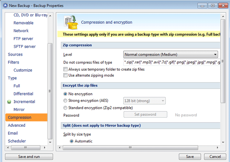
Task: Click the Zip compression section header
Action: (141, 45)
